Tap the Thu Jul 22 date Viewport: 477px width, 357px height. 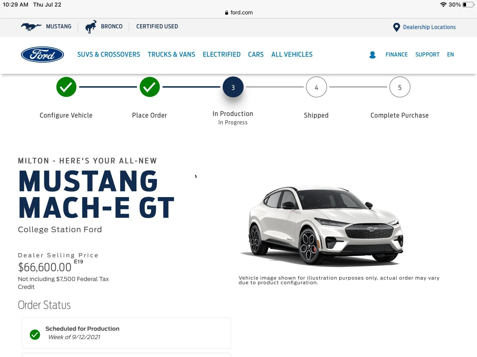pos(47,5)
